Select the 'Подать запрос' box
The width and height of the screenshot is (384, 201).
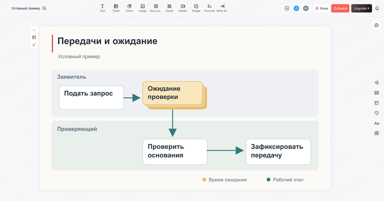click(91, 97)
